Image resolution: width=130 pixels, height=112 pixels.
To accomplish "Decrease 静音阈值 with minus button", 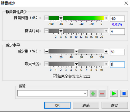I will (47, 18).
